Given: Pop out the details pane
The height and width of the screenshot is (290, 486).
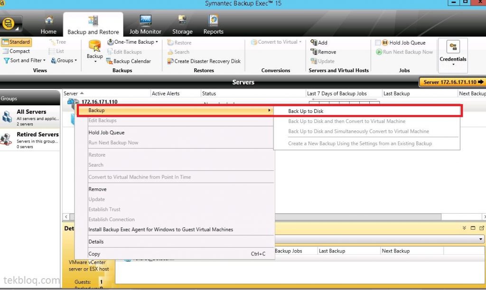Looking at the screenshot, I should pos(481,228).
